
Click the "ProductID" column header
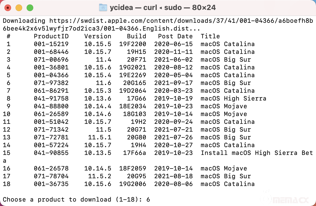51,36
